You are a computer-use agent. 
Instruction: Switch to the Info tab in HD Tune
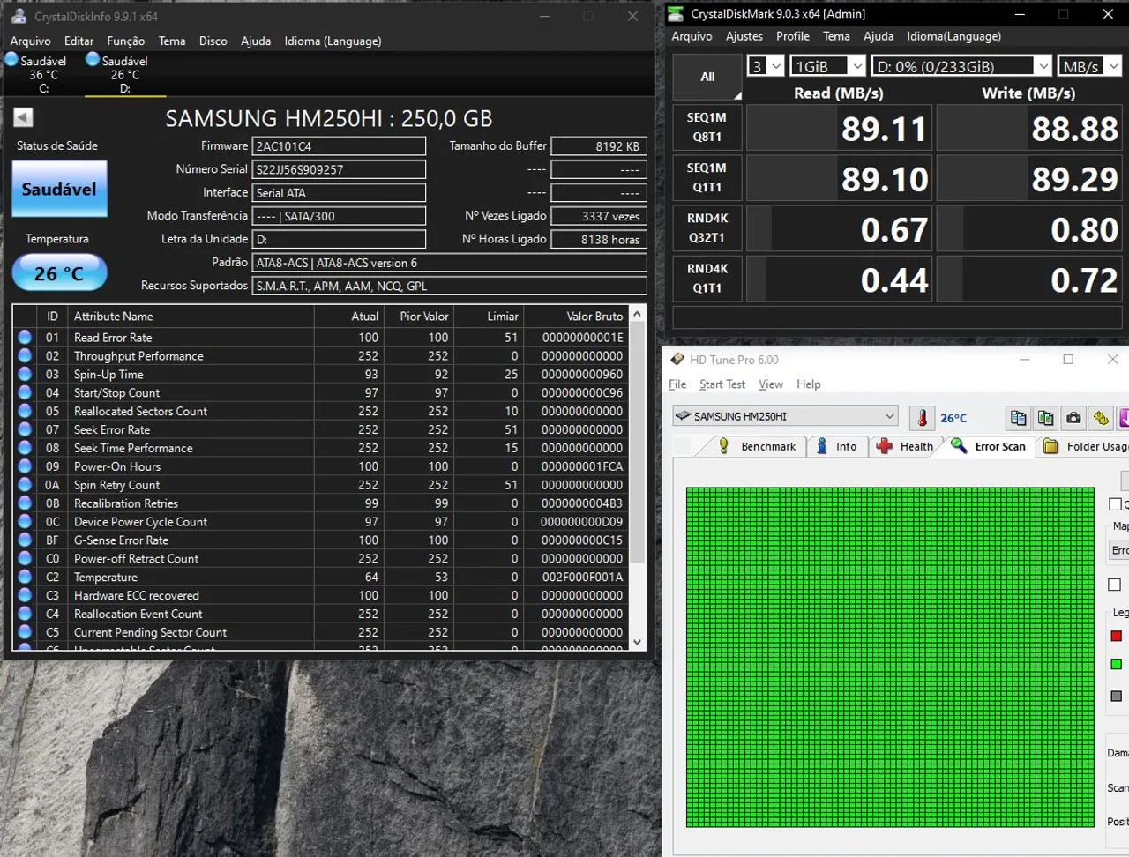coord(836,446)
